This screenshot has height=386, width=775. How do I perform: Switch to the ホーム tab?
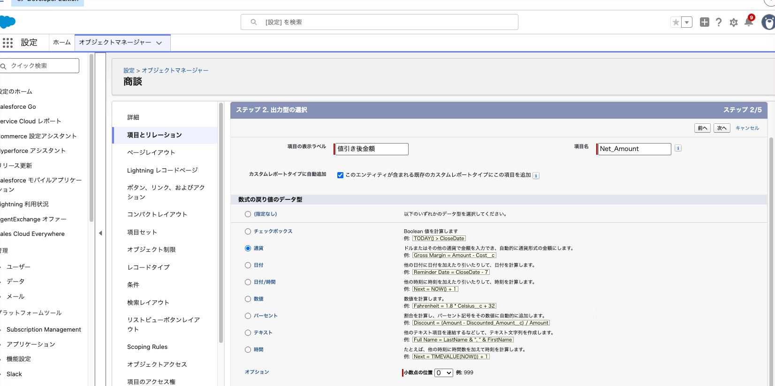click(61, 42)
